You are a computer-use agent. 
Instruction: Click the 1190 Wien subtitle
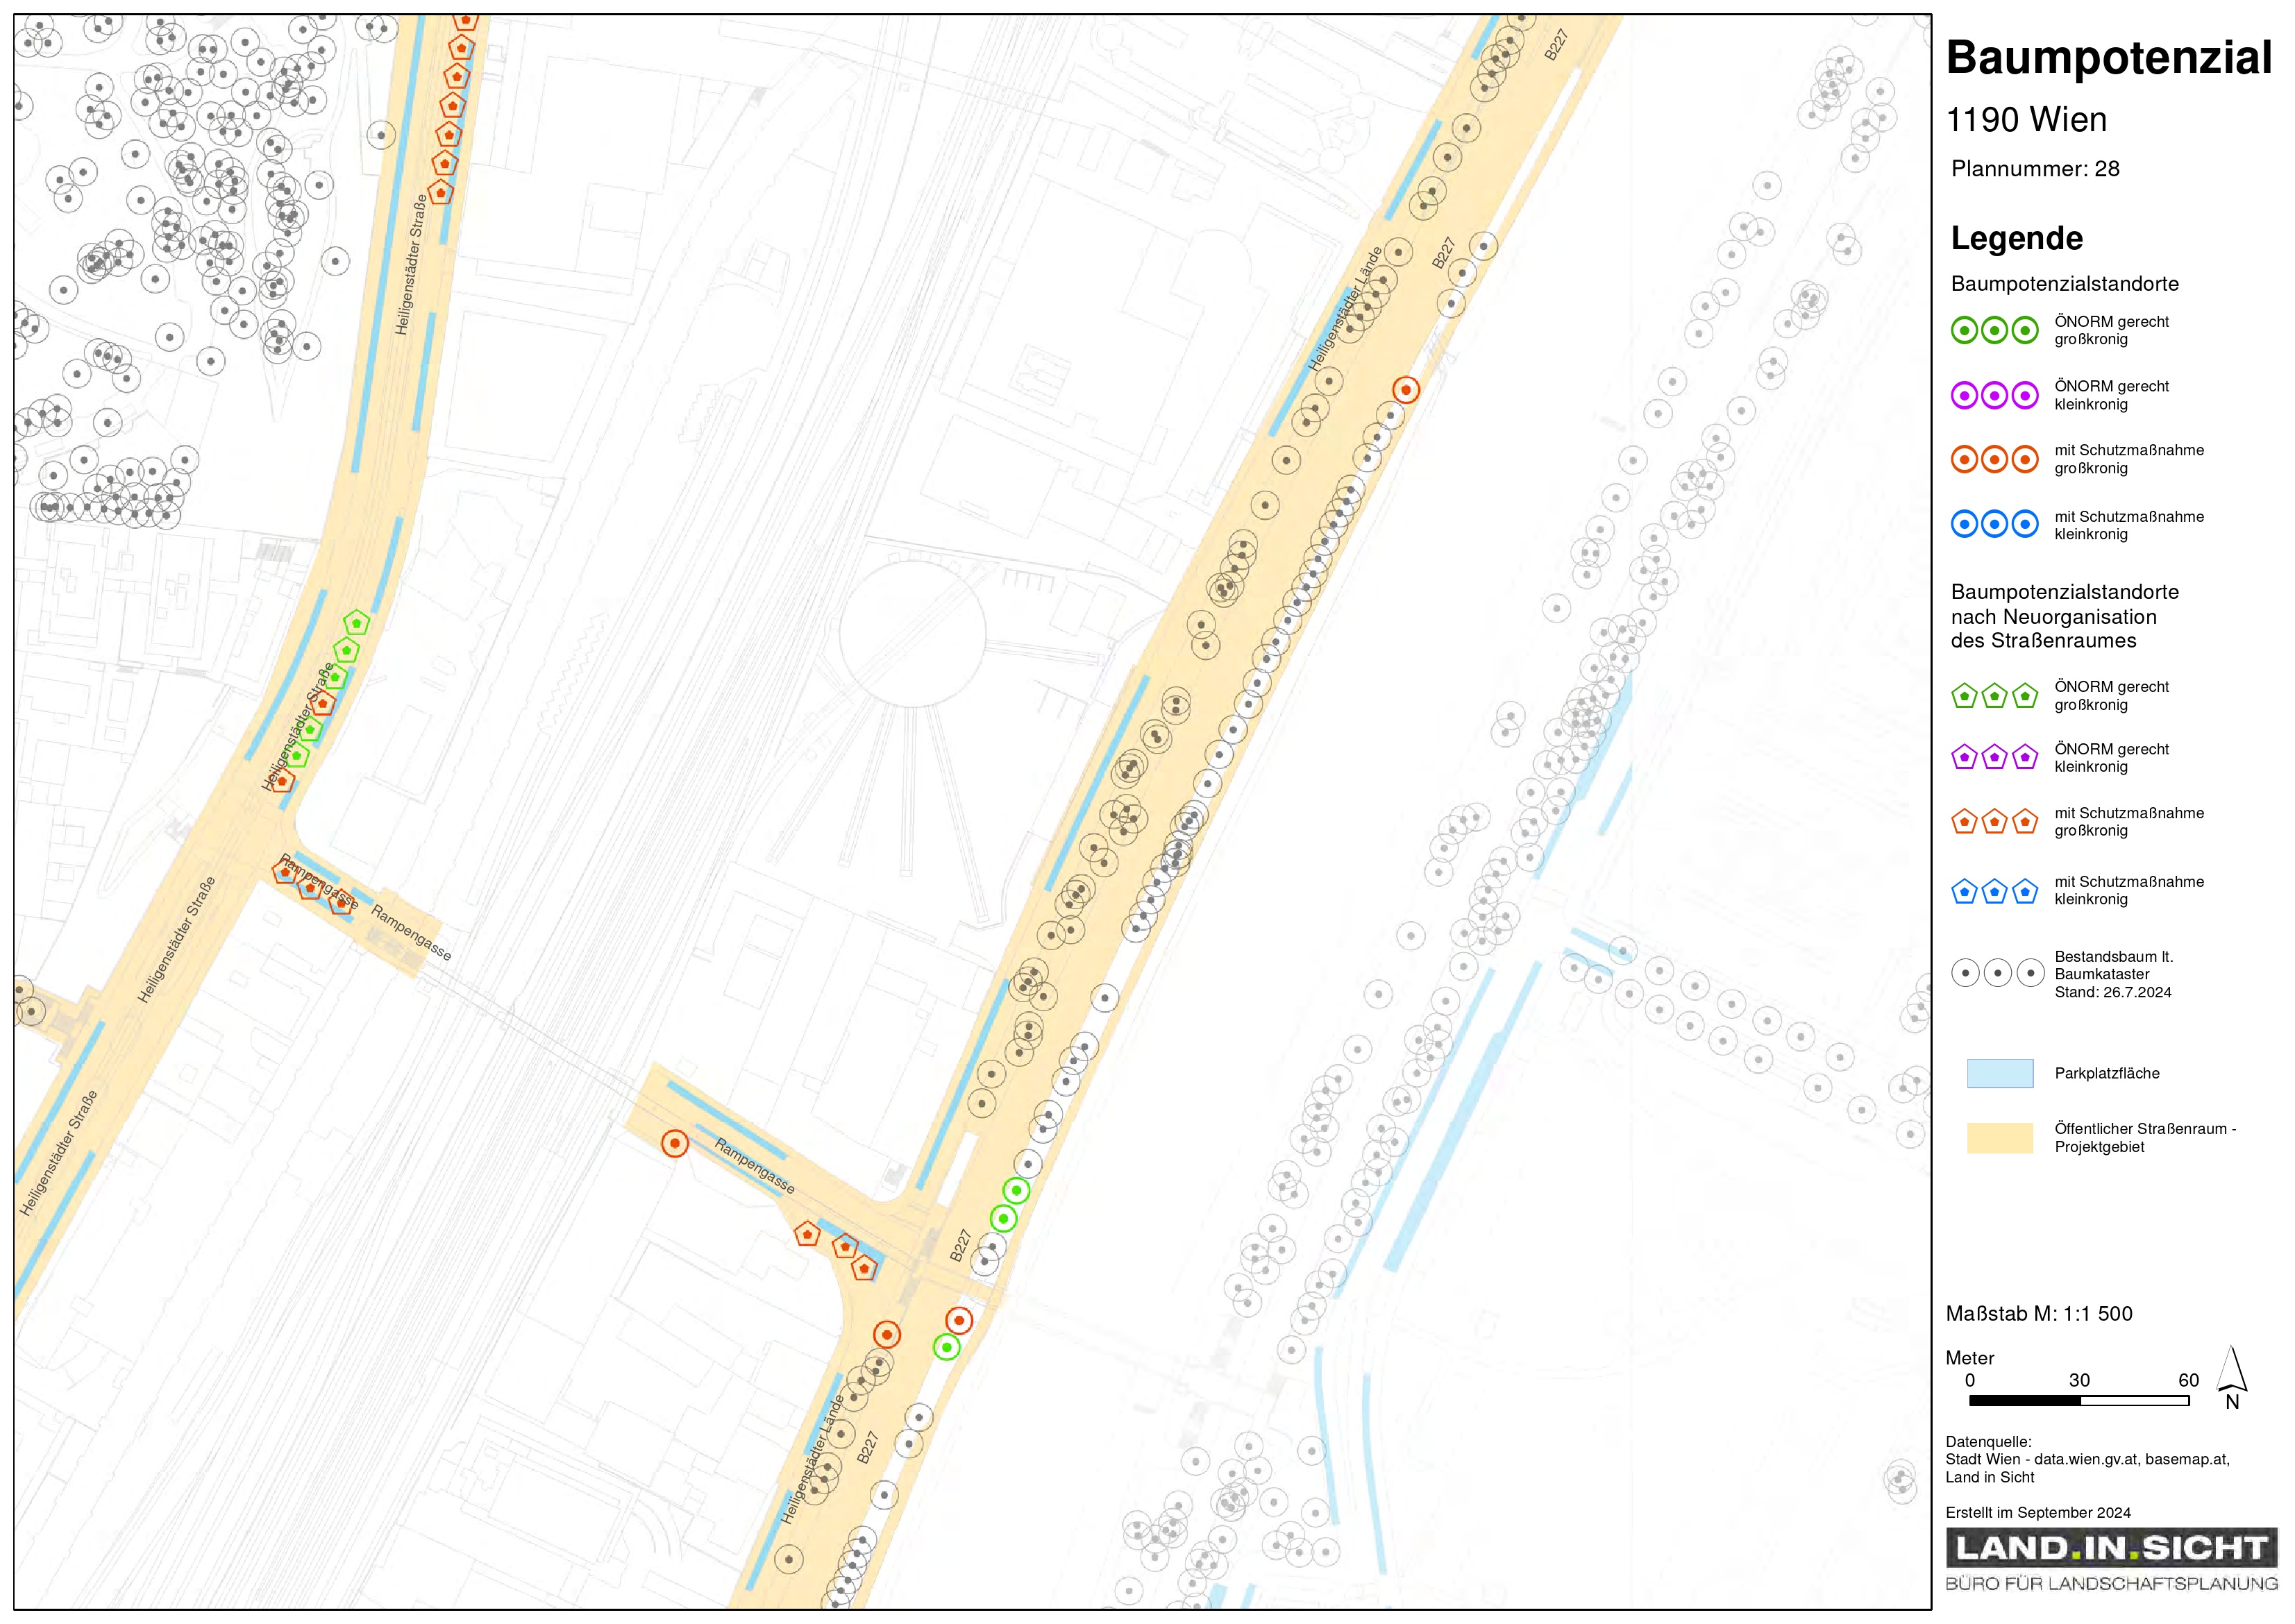click(2025, 120)
